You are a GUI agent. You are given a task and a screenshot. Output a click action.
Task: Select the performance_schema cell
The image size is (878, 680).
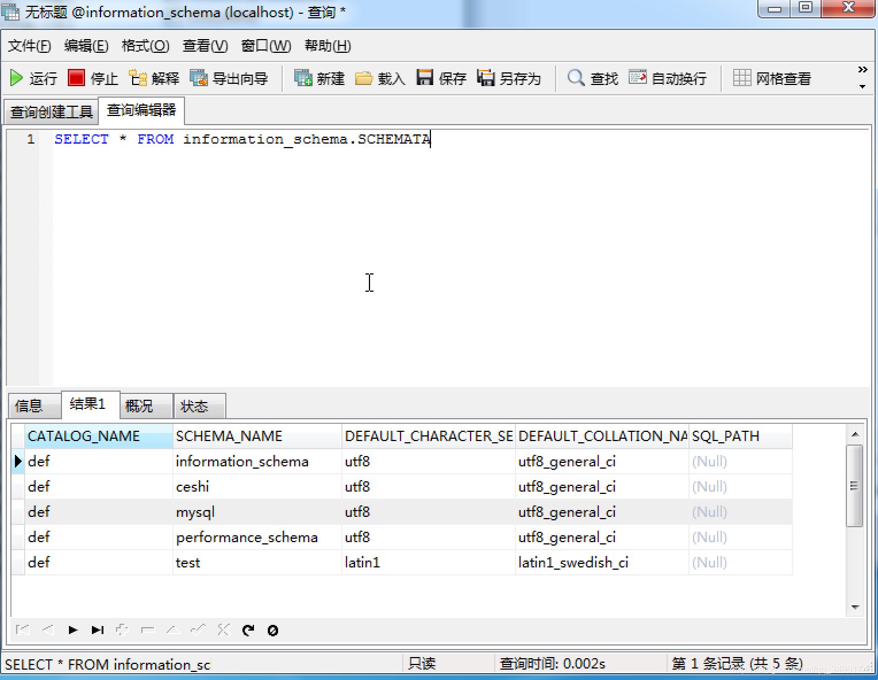coord(257,537)
